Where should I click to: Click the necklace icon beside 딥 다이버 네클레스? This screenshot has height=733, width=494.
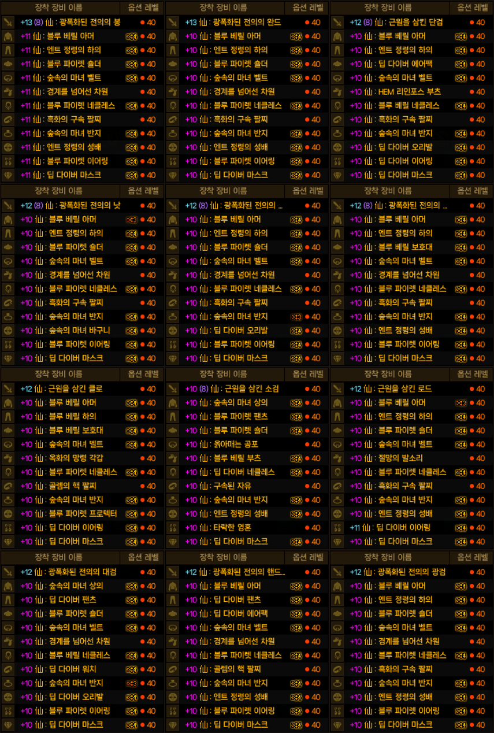[x=173, y=472]
